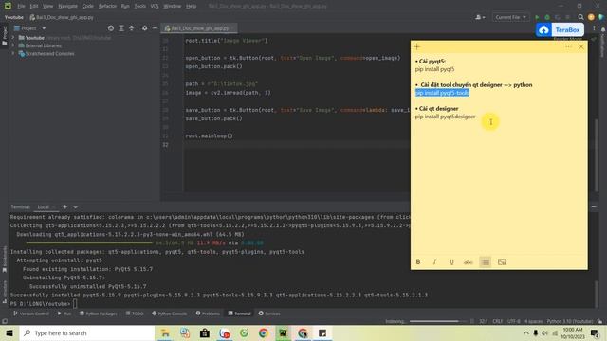Open the orange avatar icon in the toolbar

point(591,17)
